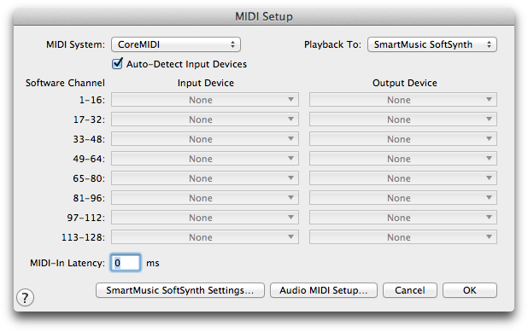The height and width of the screenshot is (332, 528).
Task: Open Input Device dropdown for channels 17-32
Action: coord(205,119)
